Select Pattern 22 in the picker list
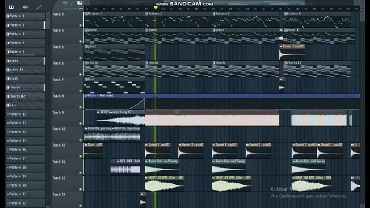370x208 pixels. (x=25, y=203)
